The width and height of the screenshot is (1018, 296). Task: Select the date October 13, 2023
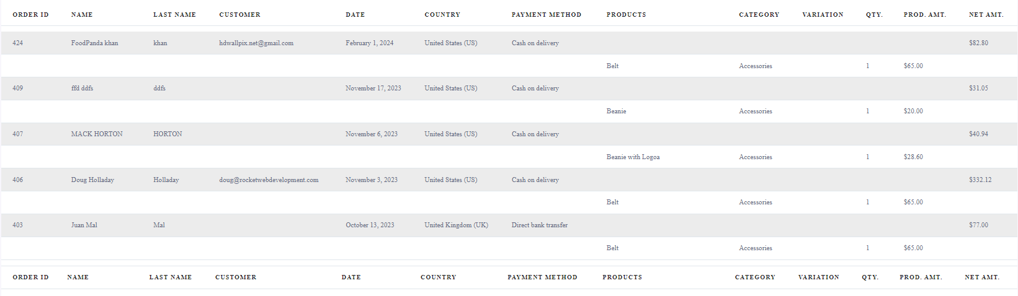[370, 225]
